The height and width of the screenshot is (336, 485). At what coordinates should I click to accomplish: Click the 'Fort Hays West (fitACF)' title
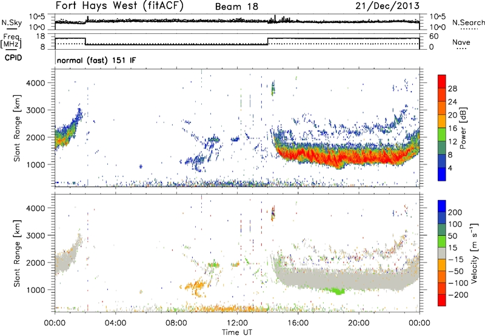click(x=119, y=6)
